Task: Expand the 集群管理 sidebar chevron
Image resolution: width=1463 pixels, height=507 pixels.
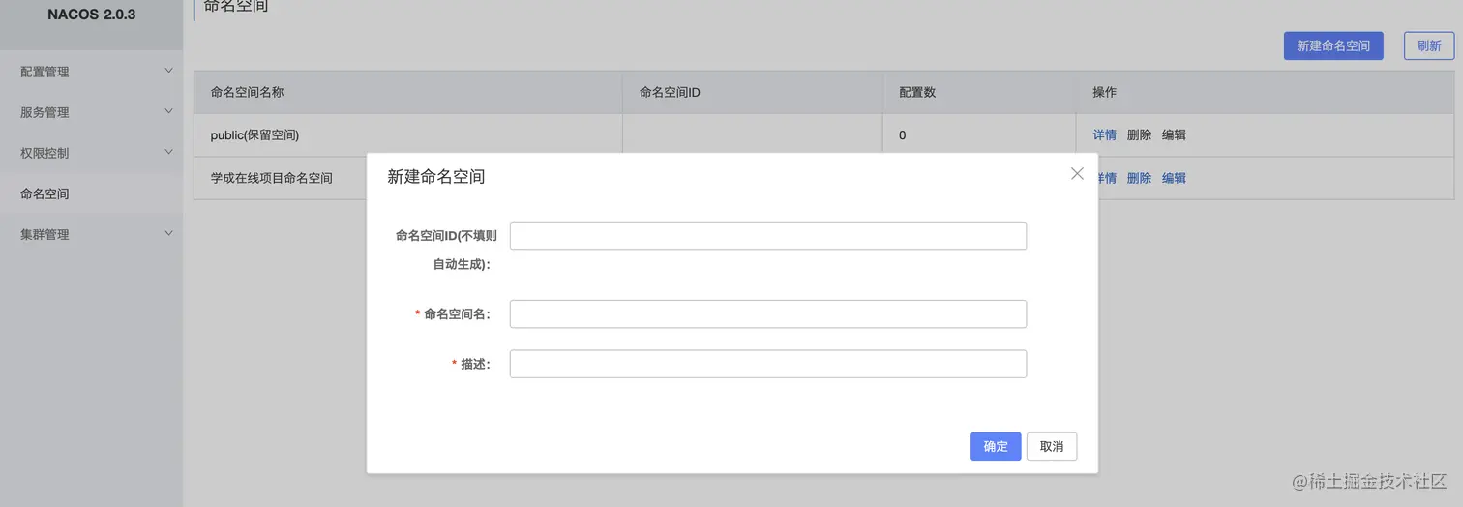Action: point(168,233)
